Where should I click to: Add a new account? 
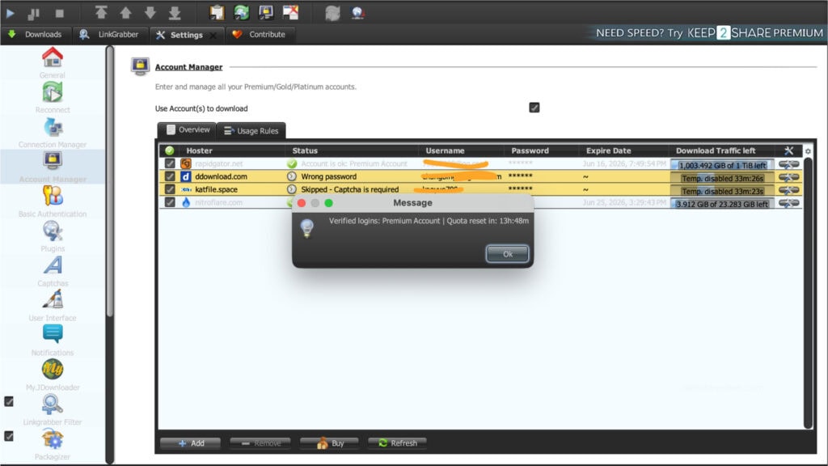[x=191, y=443]
